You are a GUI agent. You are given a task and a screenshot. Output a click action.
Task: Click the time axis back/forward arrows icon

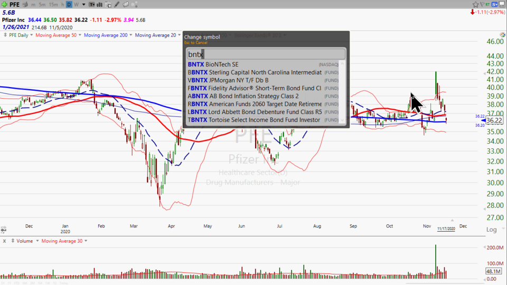(3, 230)
